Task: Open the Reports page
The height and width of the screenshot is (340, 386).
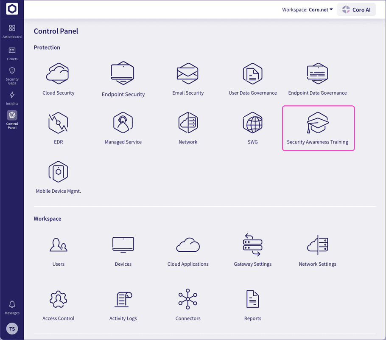Action: (252, 303)
